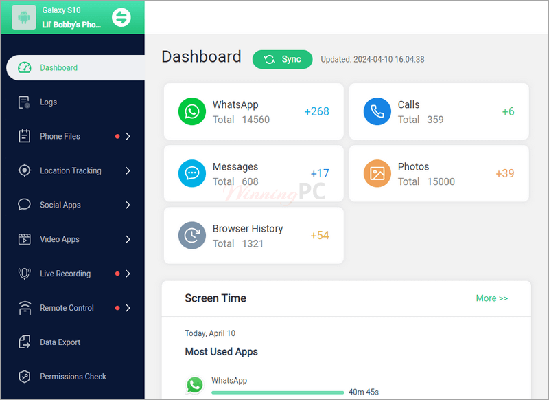The height and width of the screenshot is (400, 549).
Task: Follow the More >> link in Screen Time
Action: click(491, 298)
